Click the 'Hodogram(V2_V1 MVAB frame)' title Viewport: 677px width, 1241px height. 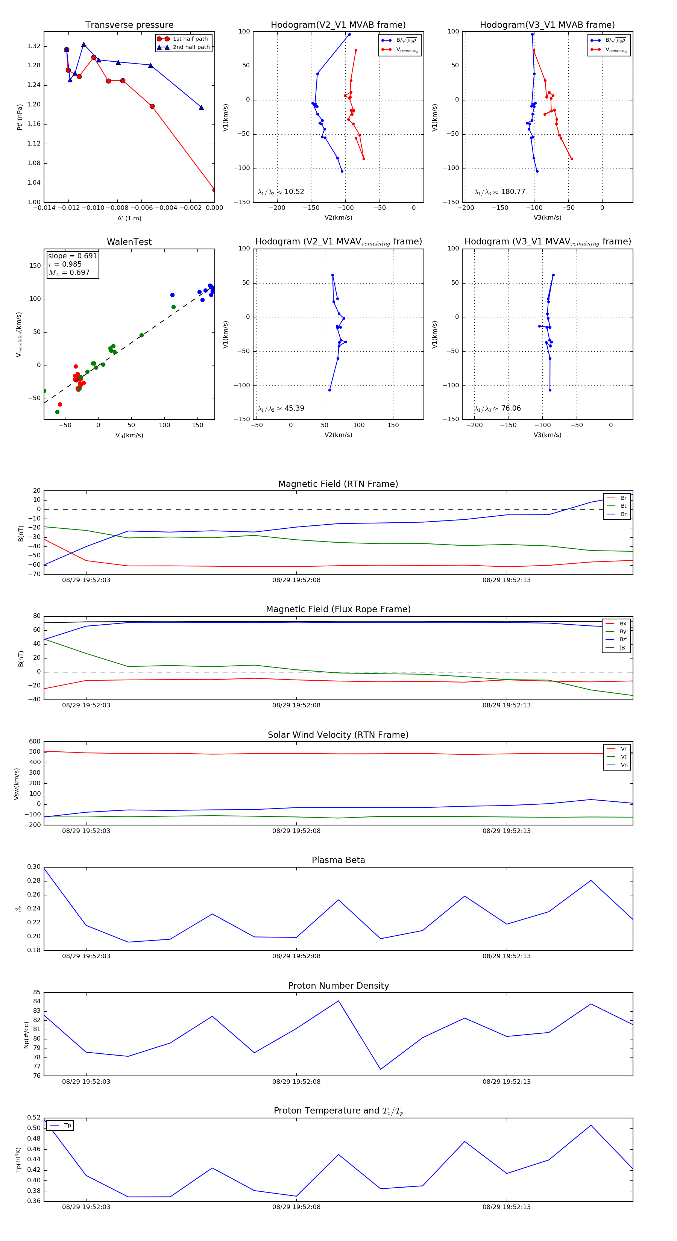(x=338, y=25)
